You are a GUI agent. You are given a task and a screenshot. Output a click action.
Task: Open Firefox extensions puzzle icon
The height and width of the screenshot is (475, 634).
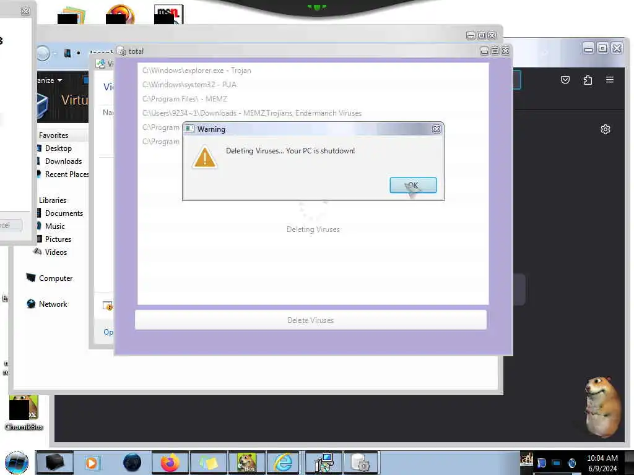(588, 80)
